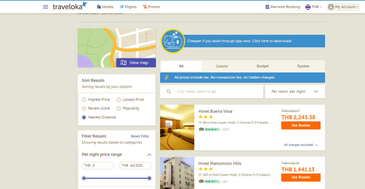Image resolution: width=365 pixels, height=189 pixels.
Task: Open the Flights menu item
Action: 128,7
